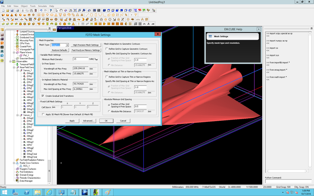Screen dimensions: 314x196
Task: Click the Print toolbar icon
Action: pos(17,11)
